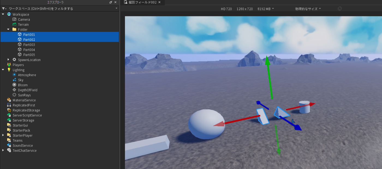Open the filter field history dropdown arrow
Image resolution: width=382 pixels, height=169 pixels.
[117, 8]
